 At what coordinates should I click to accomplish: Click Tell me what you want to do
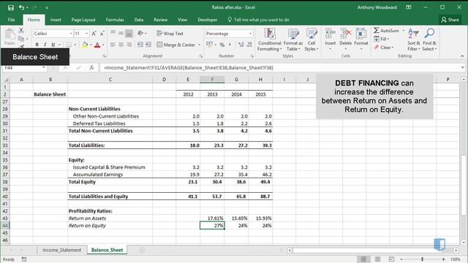click(x=258, y=20)
